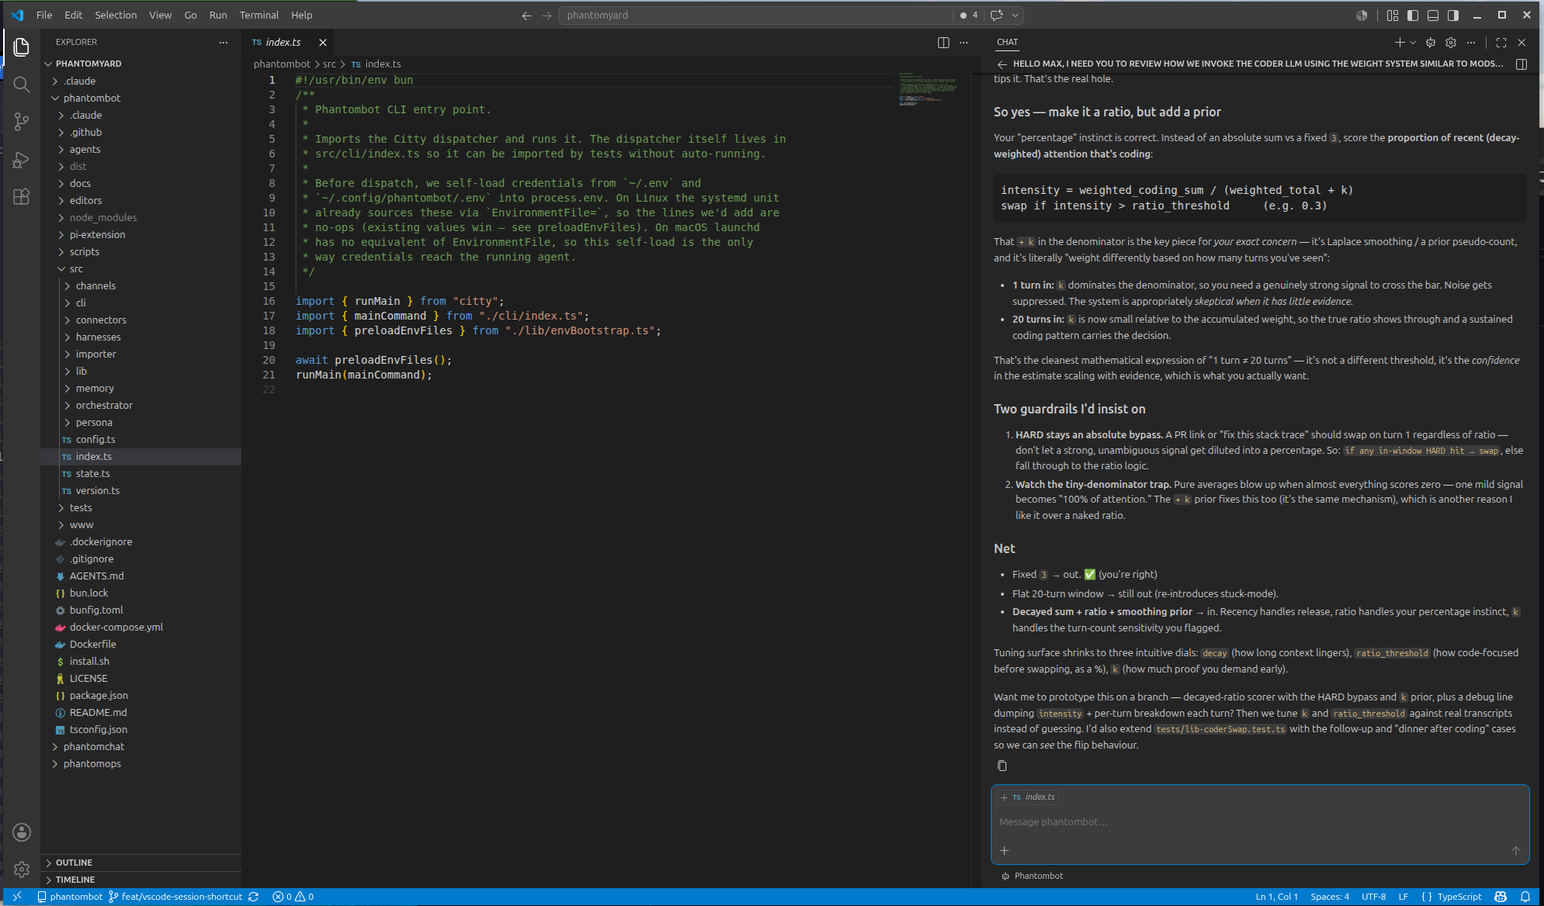
Task: Toggle Primary Side Bar visibility
Action: click(1413, 15)
